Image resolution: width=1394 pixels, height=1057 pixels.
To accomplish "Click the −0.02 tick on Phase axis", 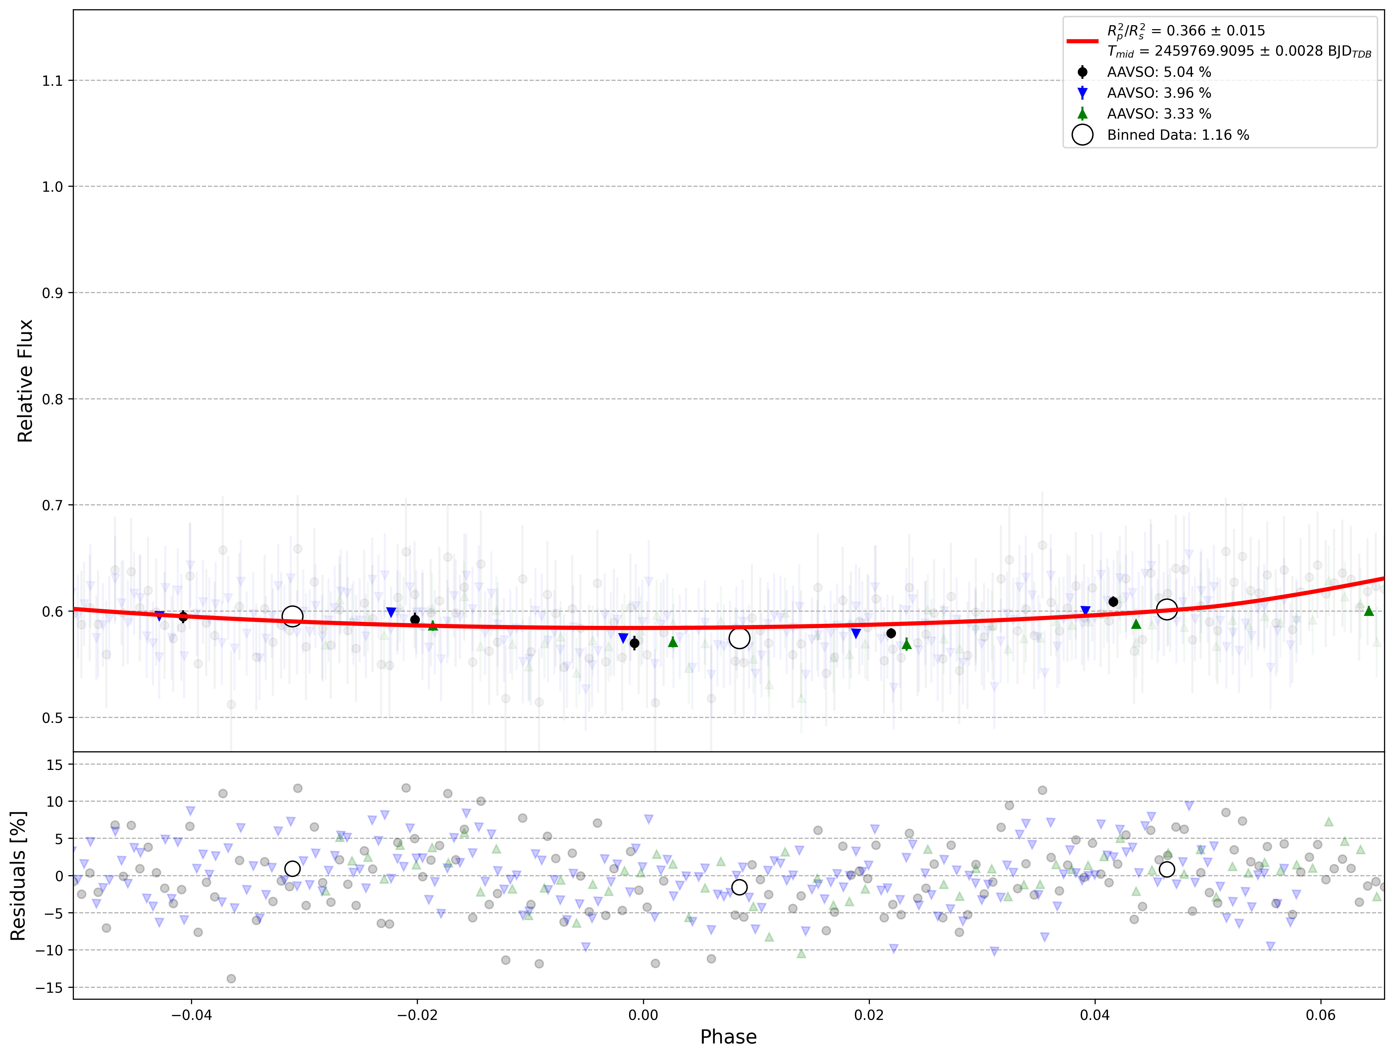I will [x=417, y=1015].
